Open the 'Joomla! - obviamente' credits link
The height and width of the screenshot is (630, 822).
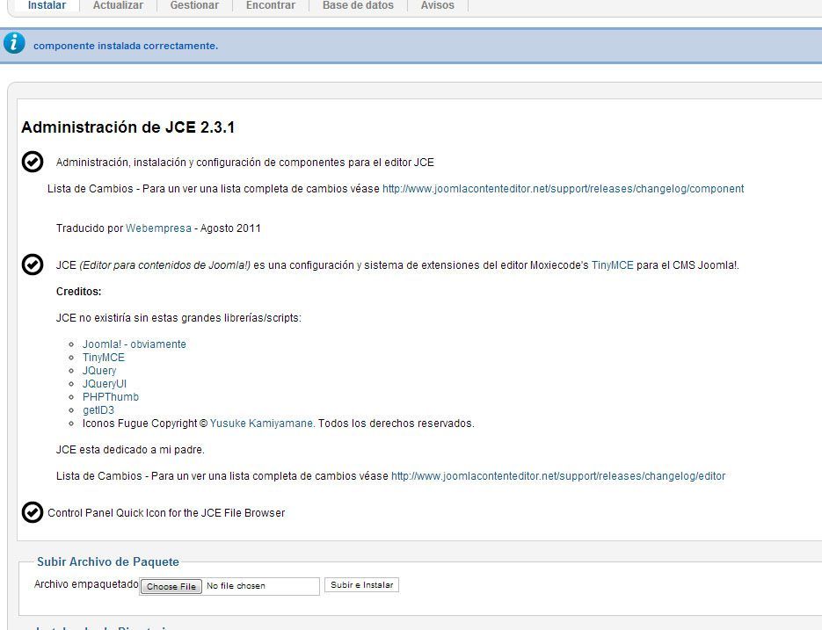coord(135,344)
